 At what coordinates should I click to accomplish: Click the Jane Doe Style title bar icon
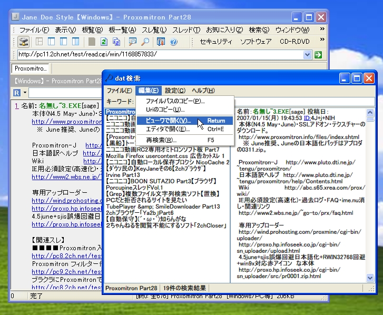(x=15, y=17)
